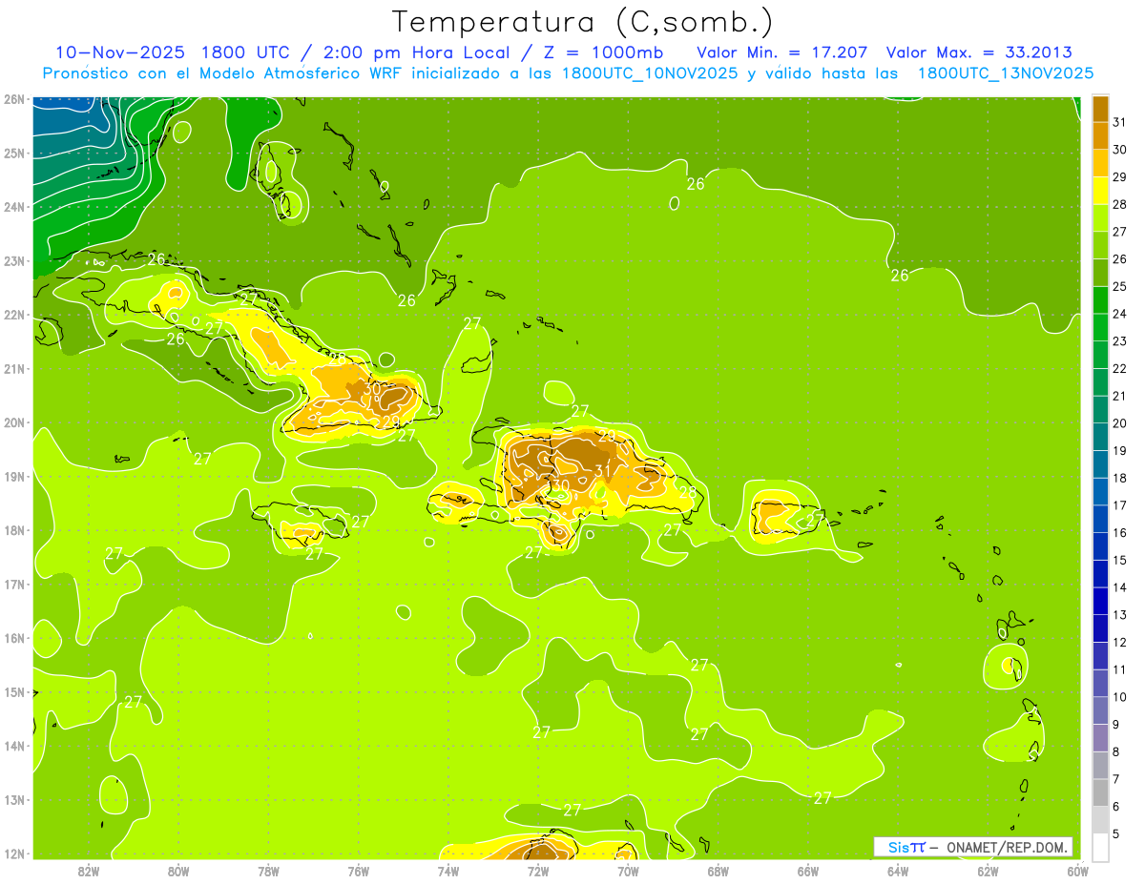Pick the dark orange swatch above legend value 31
This screenshot has height=884, width=1145.
click(x=1100, y=109)
